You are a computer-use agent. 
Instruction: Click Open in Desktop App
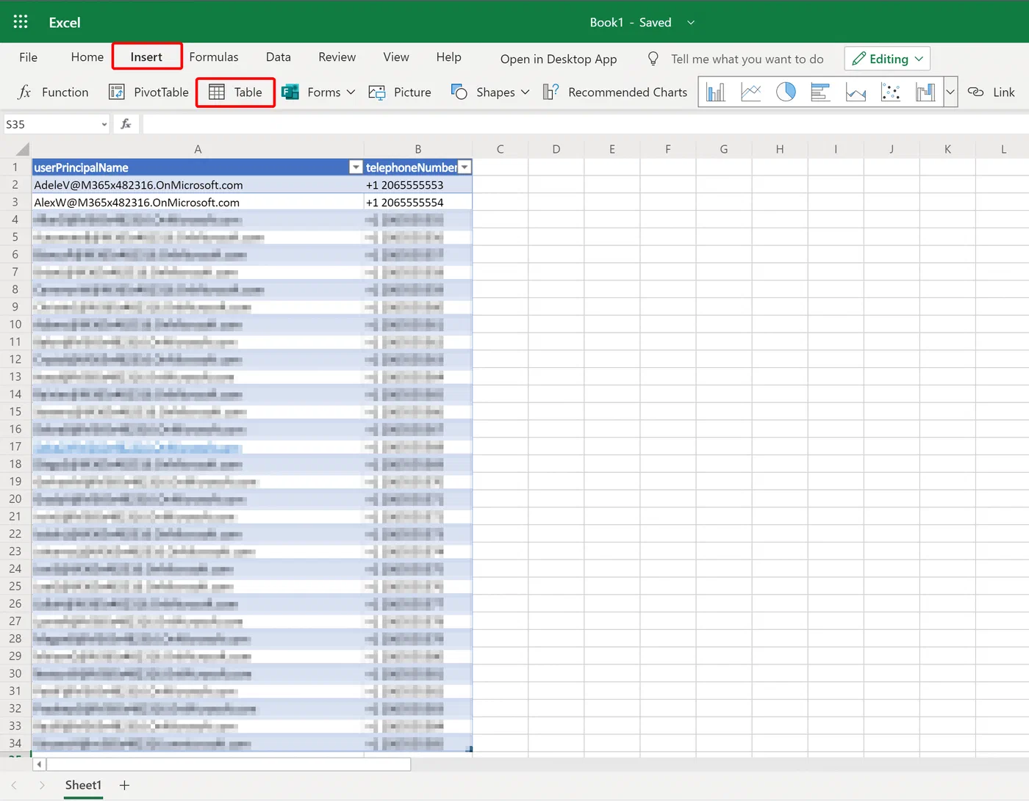(x=559, y=59)
